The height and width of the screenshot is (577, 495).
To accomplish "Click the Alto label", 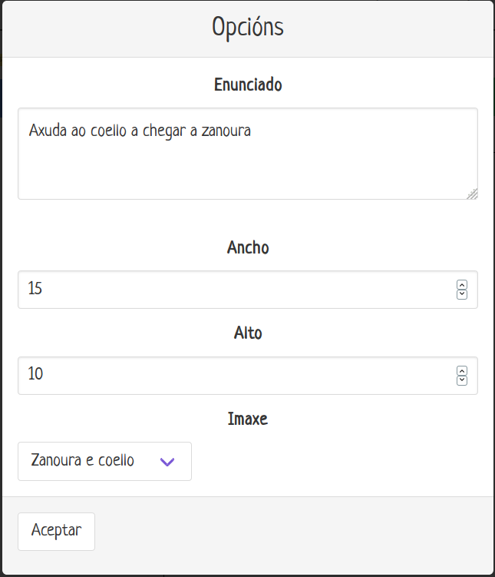I will (247, 334).
